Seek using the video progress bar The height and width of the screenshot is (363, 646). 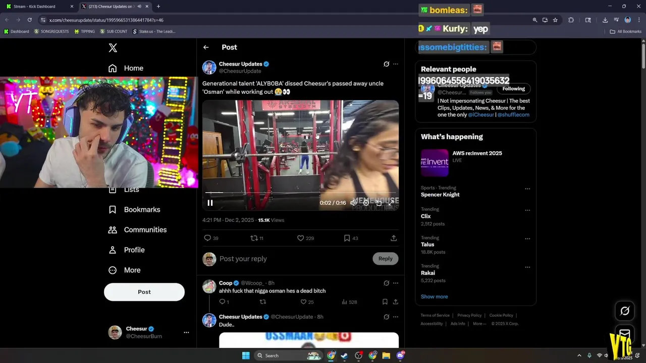(x=300, y=193)
